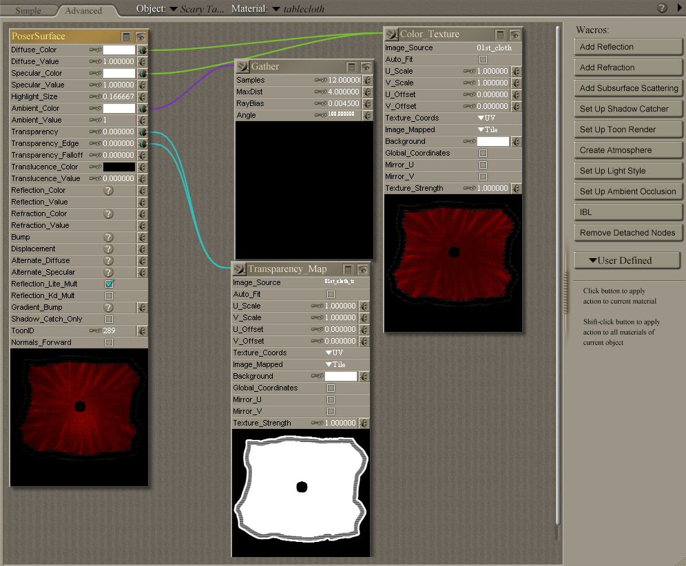686x566 pixels.
Task: Check Auto_Fit in Color_Texture node
Action: (483, 59)
